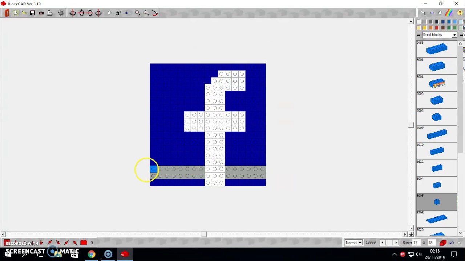Click the New document icon in toolbar
Screen dimensions: 465x261
[16, 13]
